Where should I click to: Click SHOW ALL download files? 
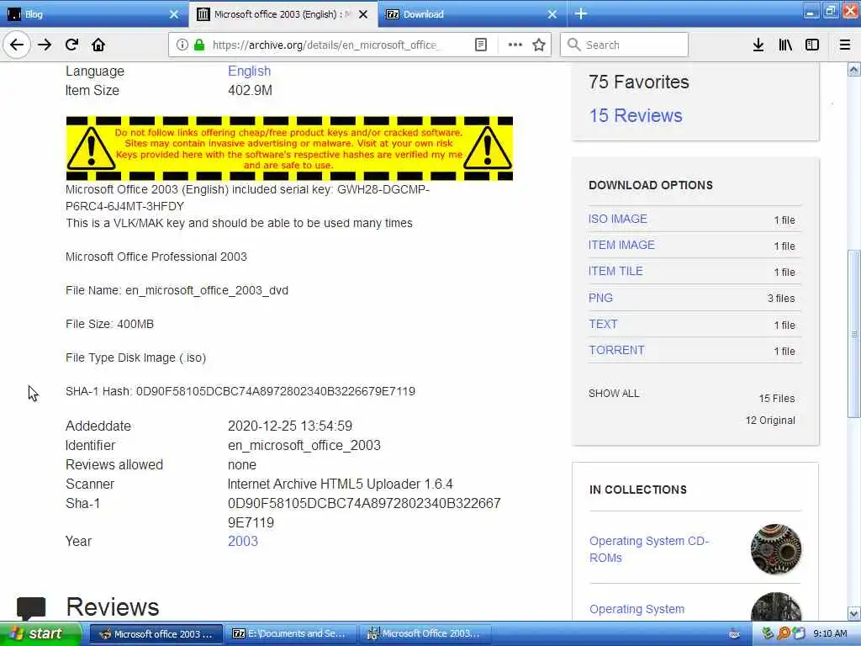[x=614, y=394]
